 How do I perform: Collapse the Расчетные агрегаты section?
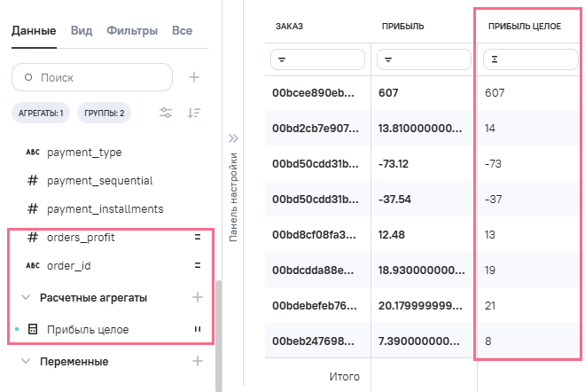[26, 297]
